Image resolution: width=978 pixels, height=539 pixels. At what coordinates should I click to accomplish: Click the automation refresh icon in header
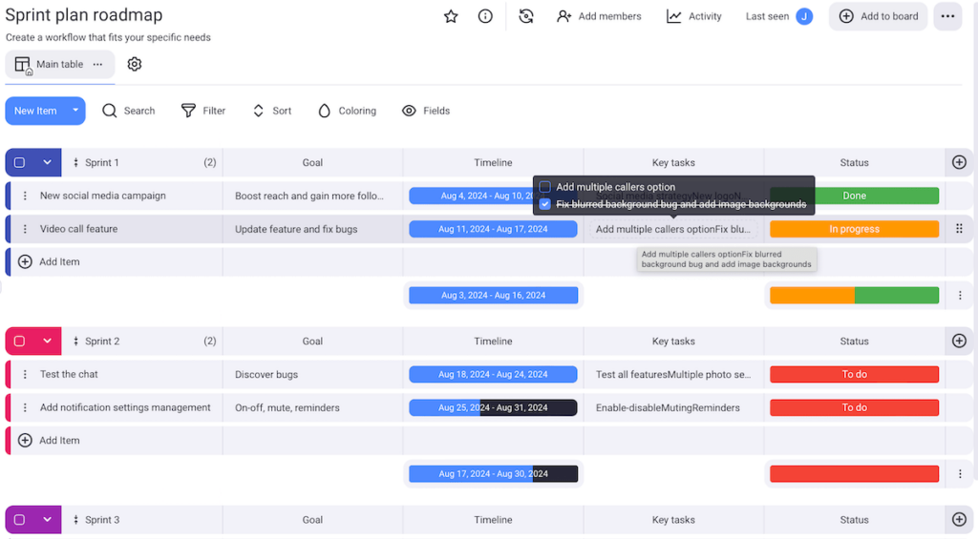tap(525, 16)
